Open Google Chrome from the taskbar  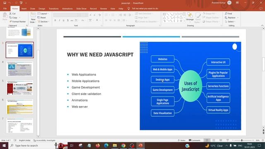point(123,145)
